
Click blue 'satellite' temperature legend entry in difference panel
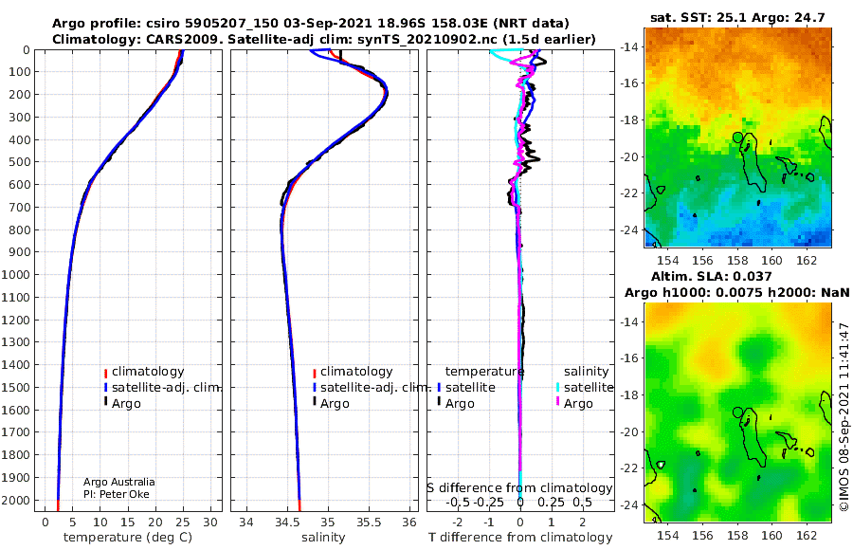click(470, 388)
